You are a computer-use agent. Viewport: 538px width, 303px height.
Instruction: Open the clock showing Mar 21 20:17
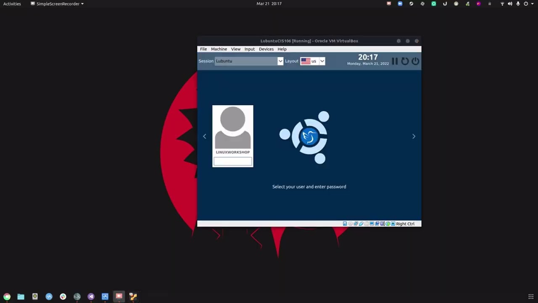point(269,4)
